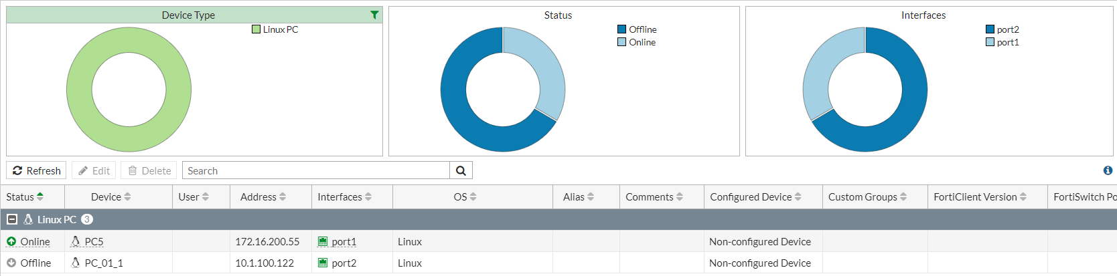Click the Device Type chart title
1117x276 pixels.
[188, 15]
